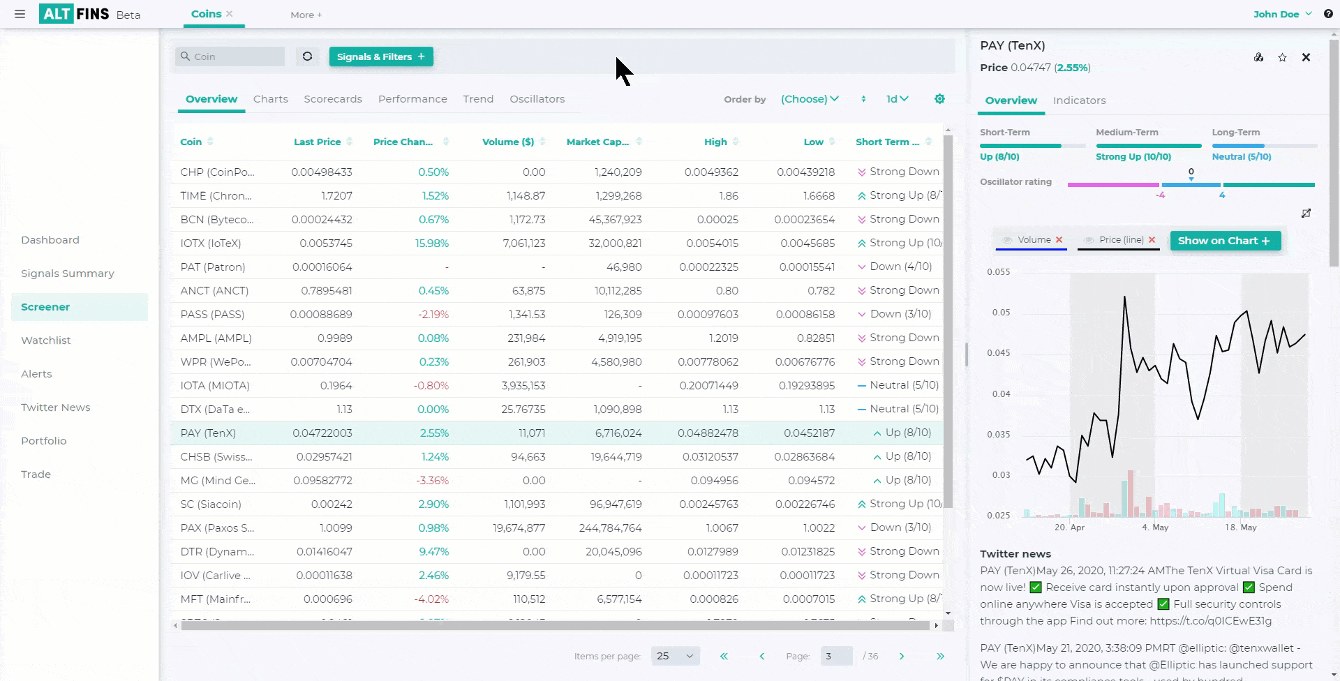This screenshot has height=681, width=1340.
Task: Open the More + tab menu
Action: (x=306, y=15)
